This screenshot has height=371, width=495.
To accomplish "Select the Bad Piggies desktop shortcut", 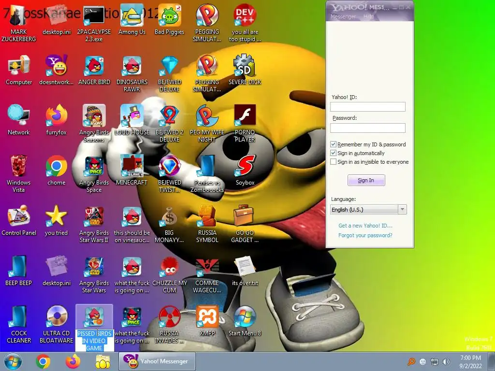I will (x=170, y=19).
